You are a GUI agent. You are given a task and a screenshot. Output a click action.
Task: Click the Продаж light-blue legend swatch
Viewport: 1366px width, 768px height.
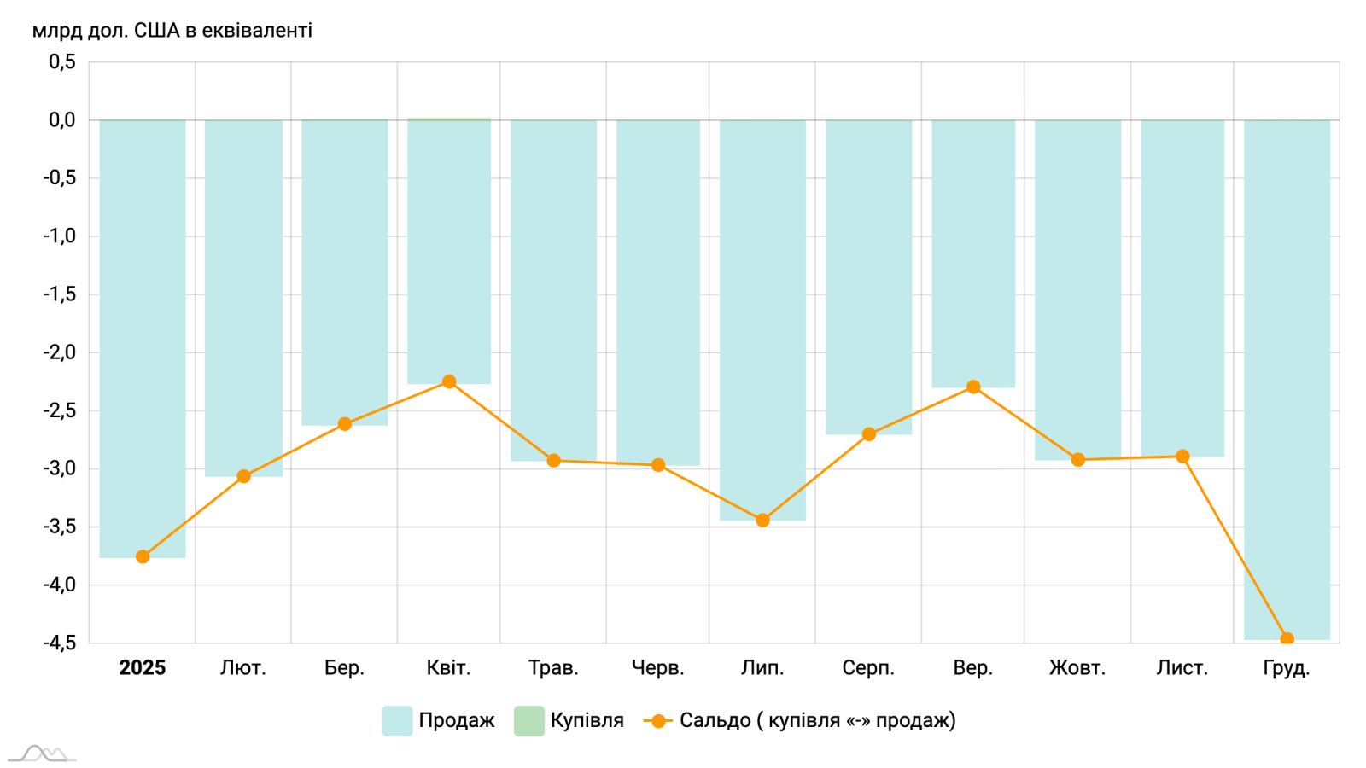coord(397,721)
